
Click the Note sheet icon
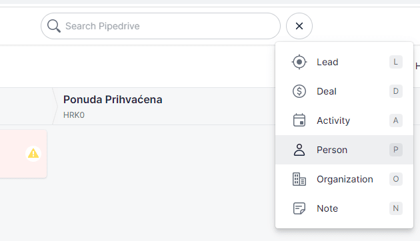coord(299,208)
